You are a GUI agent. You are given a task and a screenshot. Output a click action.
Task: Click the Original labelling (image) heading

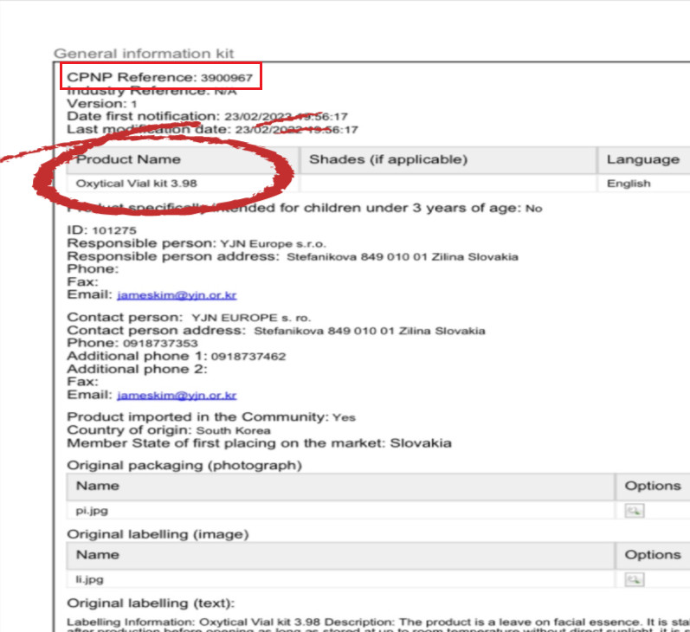pyautogui.click(x=158, y=534)
